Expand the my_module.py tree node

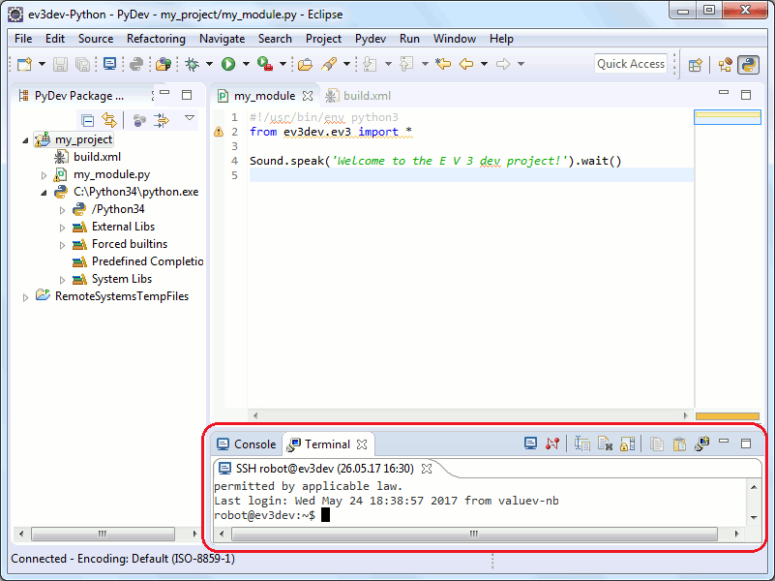44,175
